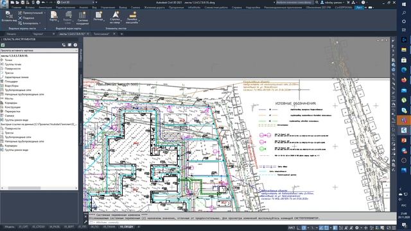Click the Подрезка (Clip) viewport tool
The height and width of the screenshot is (231, 411).
(x=26, y=18)
